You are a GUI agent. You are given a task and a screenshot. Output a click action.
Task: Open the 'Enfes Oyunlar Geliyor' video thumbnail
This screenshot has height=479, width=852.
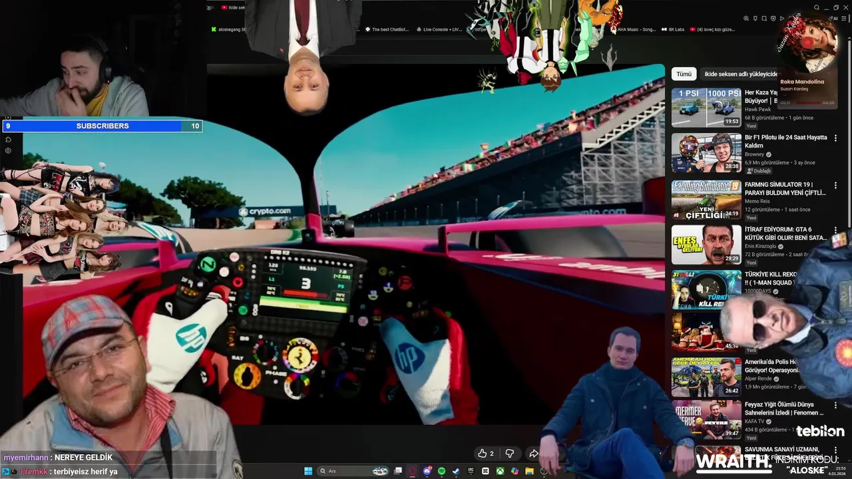(706, 244)
